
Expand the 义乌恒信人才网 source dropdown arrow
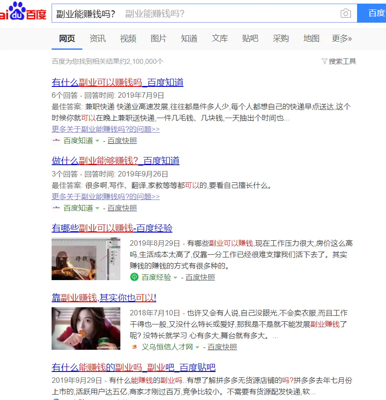(197, 347)
